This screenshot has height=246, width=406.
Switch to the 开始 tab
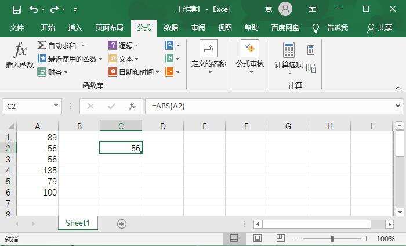(48, 27)
